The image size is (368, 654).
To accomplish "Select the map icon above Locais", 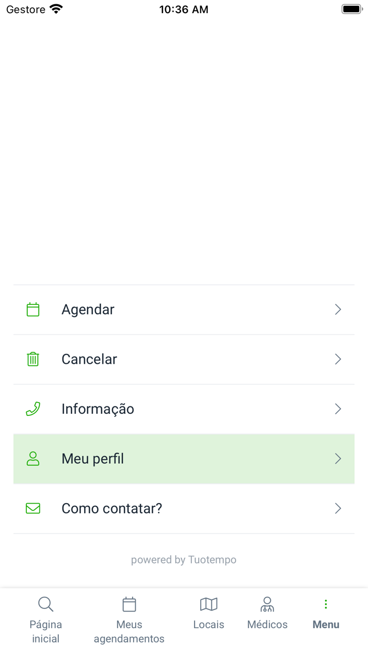I will 208,604.
